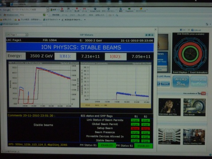Viewport: 212px width, 159px height.
Task: Open the Event Displays tab
Action: (180, 72)
